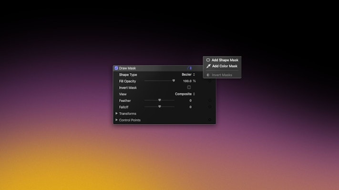Image resolution: width=339 pixels, height=190 pixels.
Task: Click the keyframe diamond for Feather
Action: click(210, 100)
